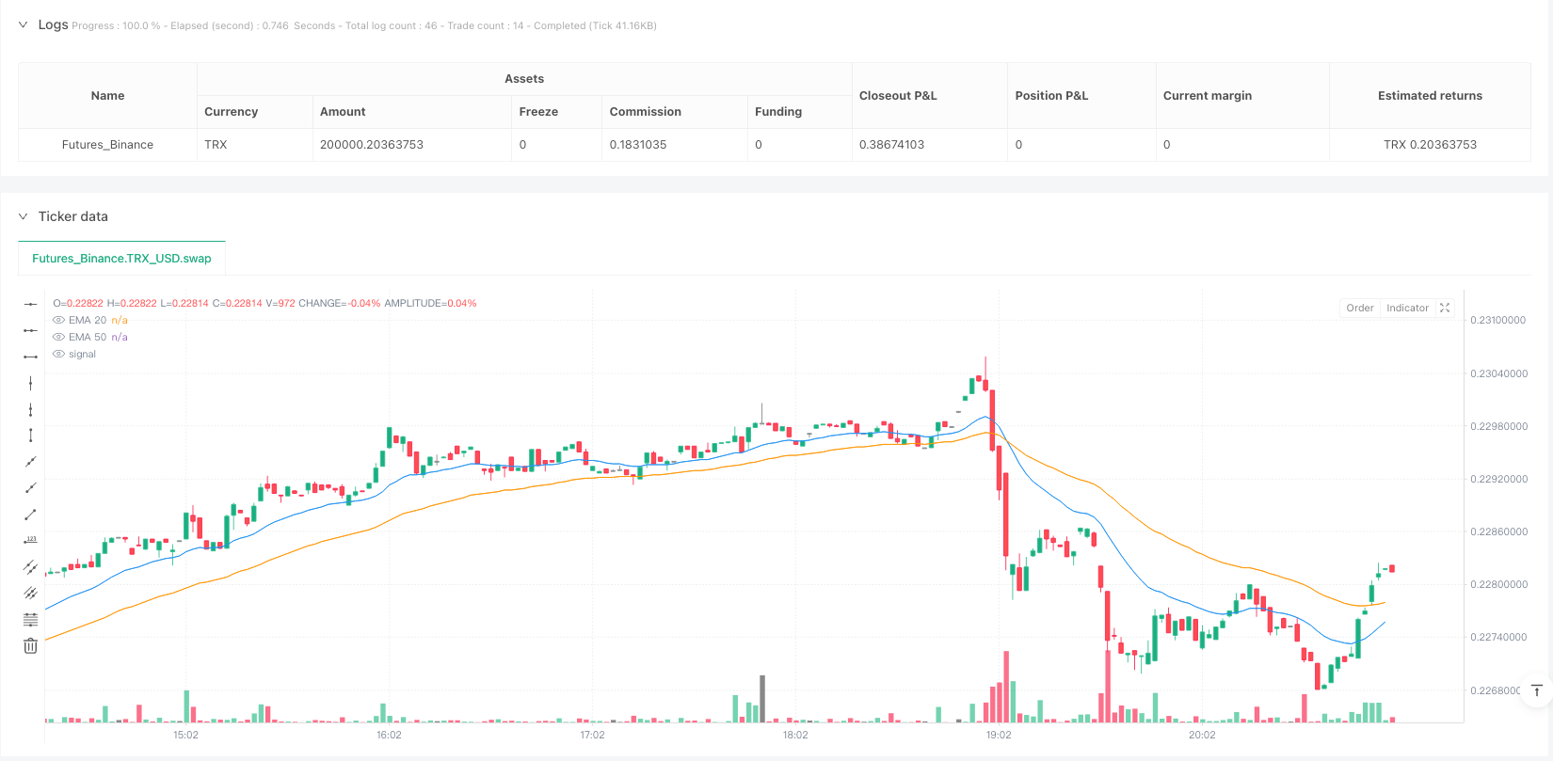Select the vertical segment drawing tool
The height and width of the screenshot is (761, 1553).
[x=30, y=435]
